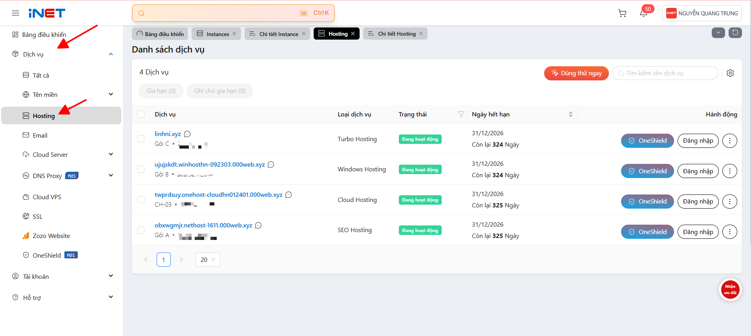Click Đăng nhập for linhni.xyz

[698, 141]
